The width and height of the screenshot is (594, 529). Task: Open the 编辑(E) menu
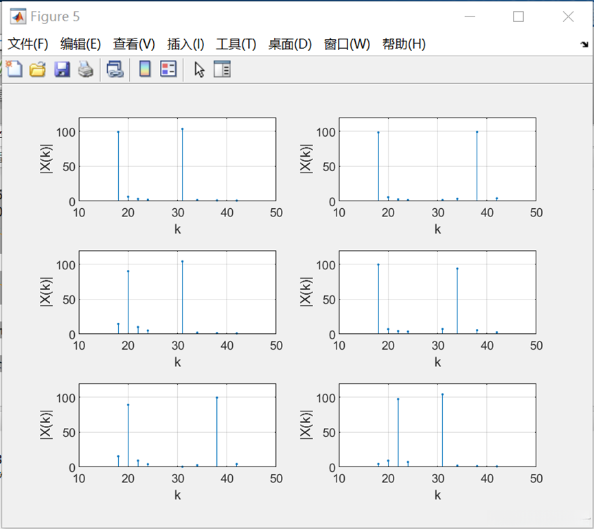pos(80,44)
